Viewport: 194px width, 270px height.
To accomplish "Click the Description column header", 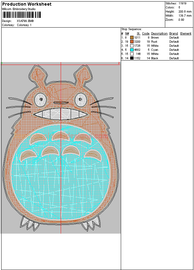I will [x=159, y=34].
